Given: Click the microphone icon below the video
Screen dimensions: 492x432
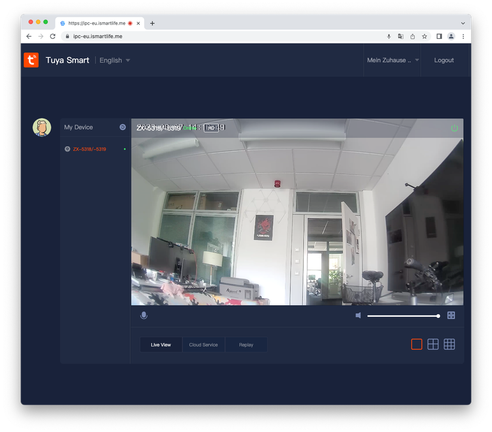Looking at the screenshot, I should click(x=143, y=315).
